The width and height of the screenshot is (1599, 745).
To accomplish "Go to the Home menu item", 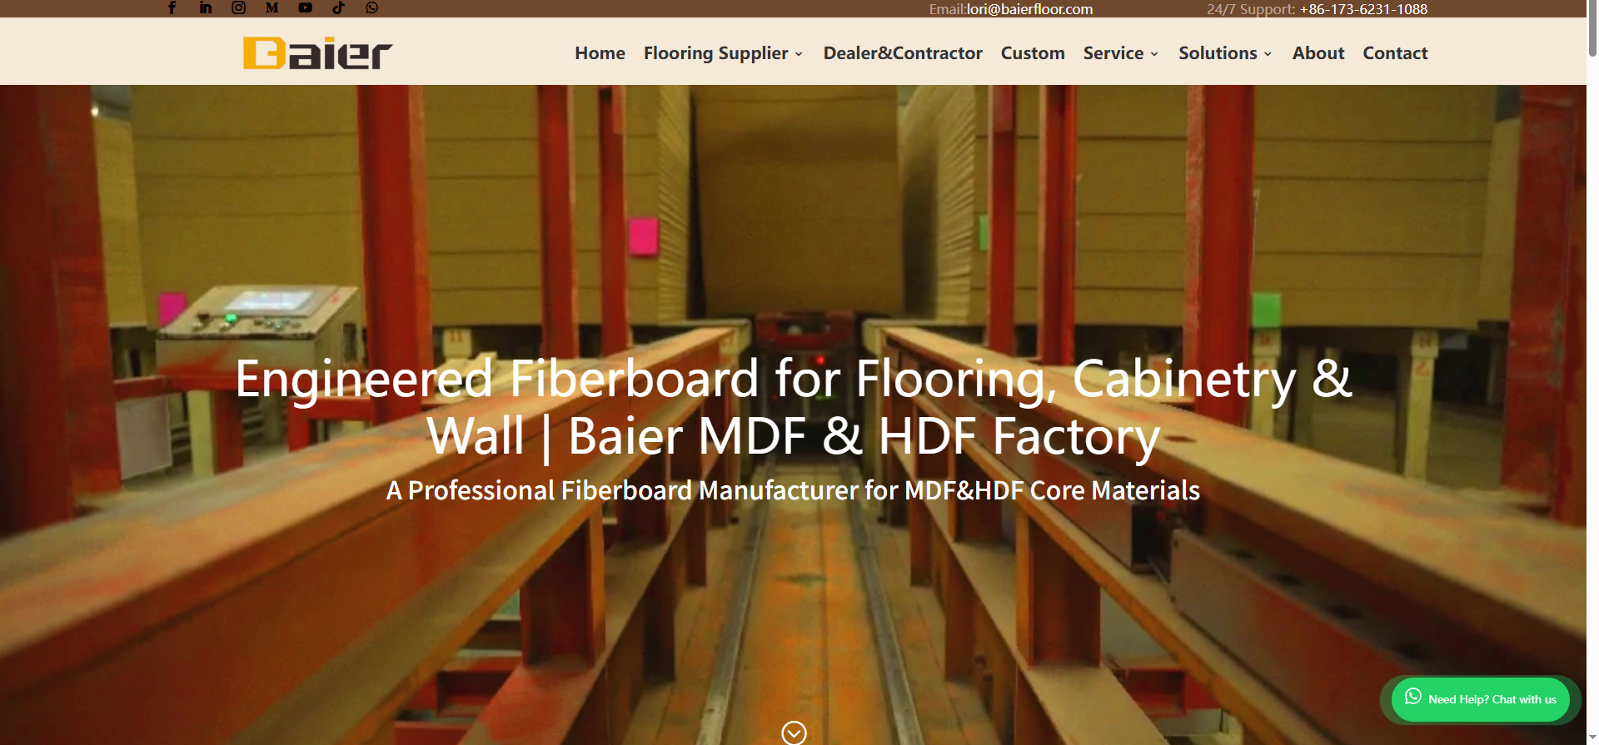I will coord(600,53).
